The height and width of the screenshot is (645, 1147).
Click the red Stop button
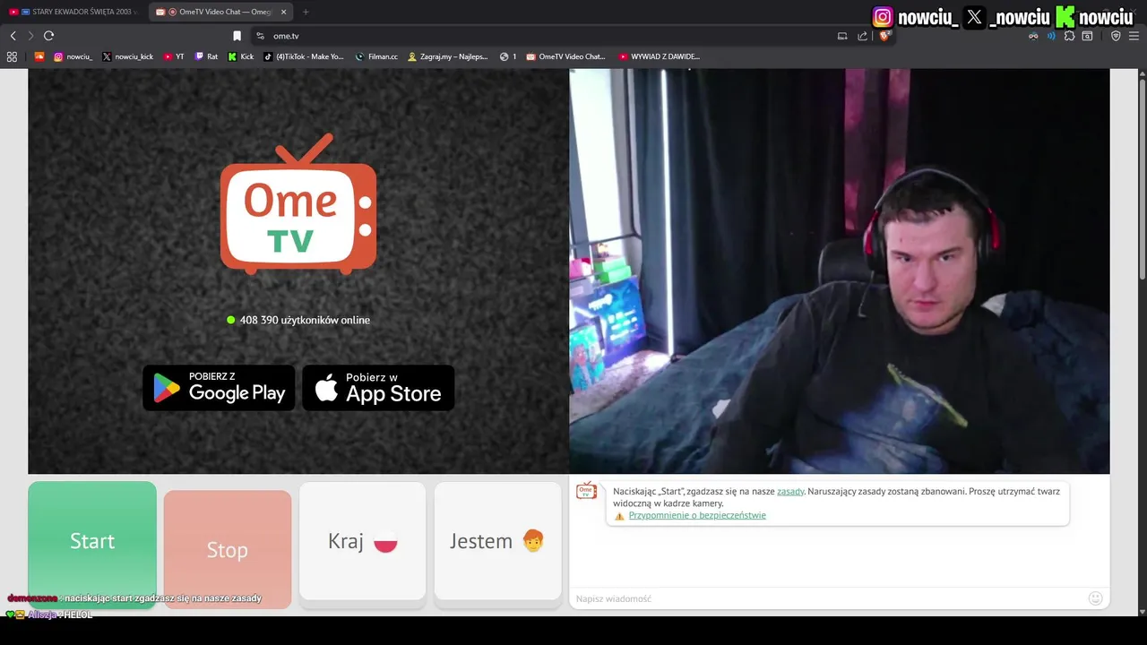coord(228,549)
